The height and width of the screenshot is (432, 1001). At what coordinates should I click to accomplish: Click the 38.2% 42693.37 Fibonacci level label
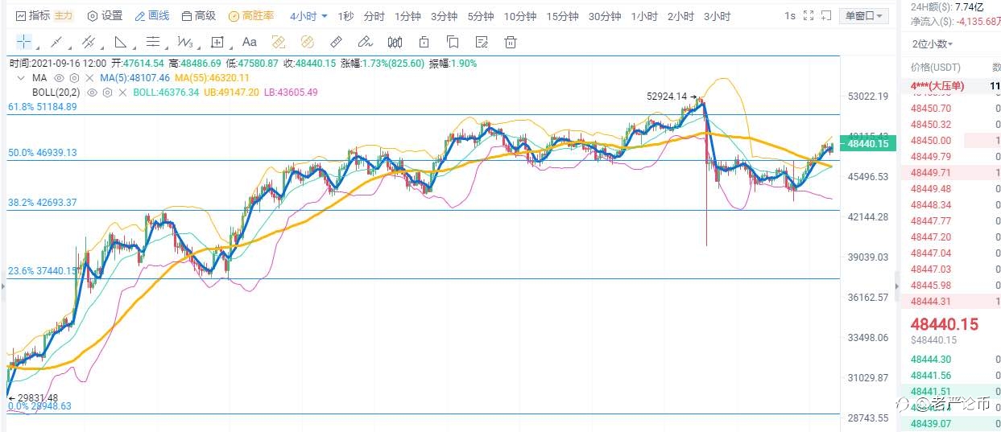[x=43, y=203]
